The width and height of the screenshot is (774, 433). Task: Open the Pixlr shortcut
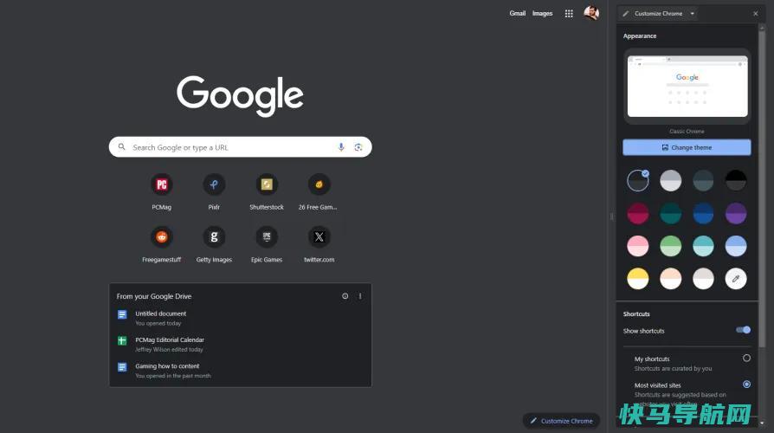coord(214,192)
